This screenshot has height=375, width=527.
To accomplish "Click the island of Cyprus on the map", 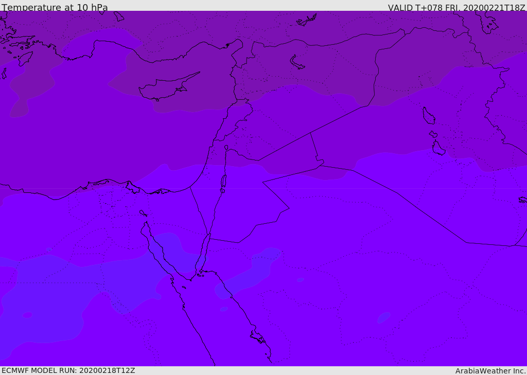I will (x=169, y=87).
